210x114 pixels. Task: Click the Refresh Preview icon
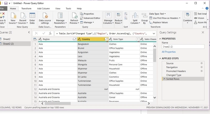[x=75, y=15]
